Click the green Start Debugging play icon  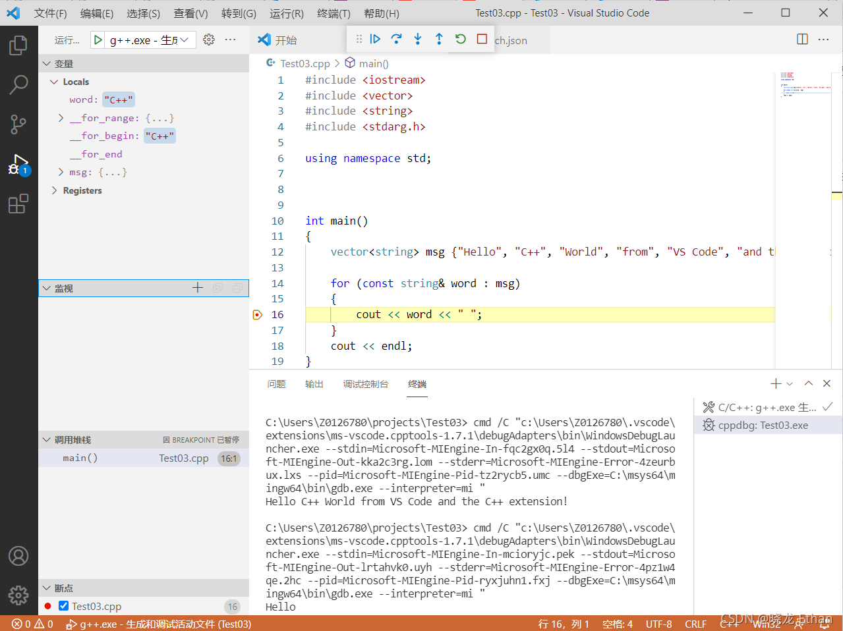point(98,40)
